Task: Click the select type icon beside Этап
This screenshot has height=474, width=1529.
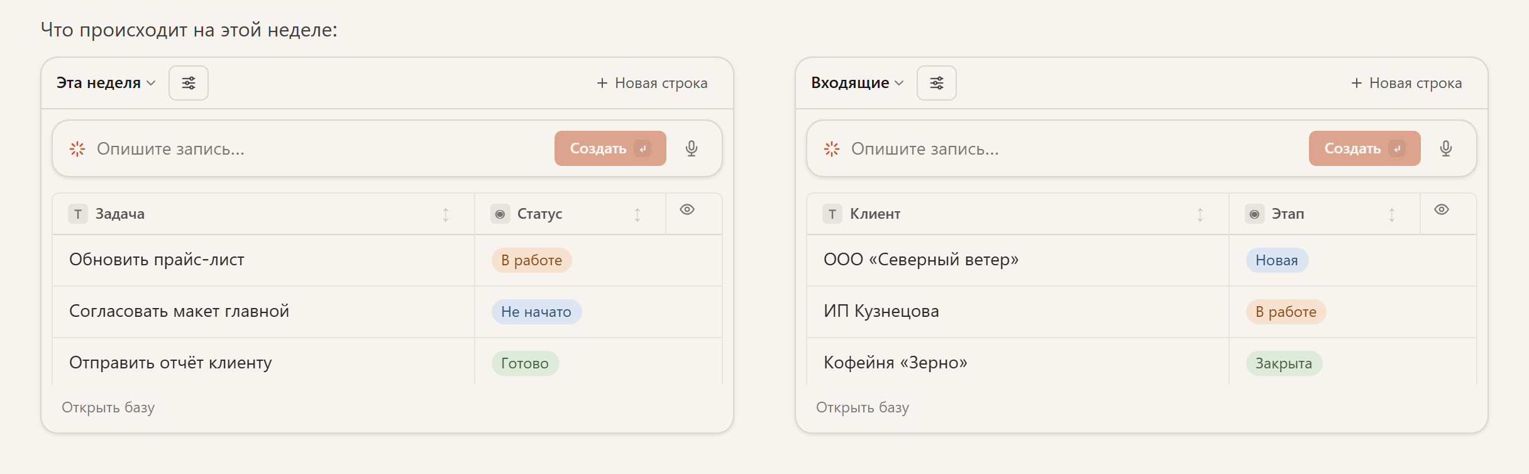Action: pyautogui.click(x=1254, y=214)
